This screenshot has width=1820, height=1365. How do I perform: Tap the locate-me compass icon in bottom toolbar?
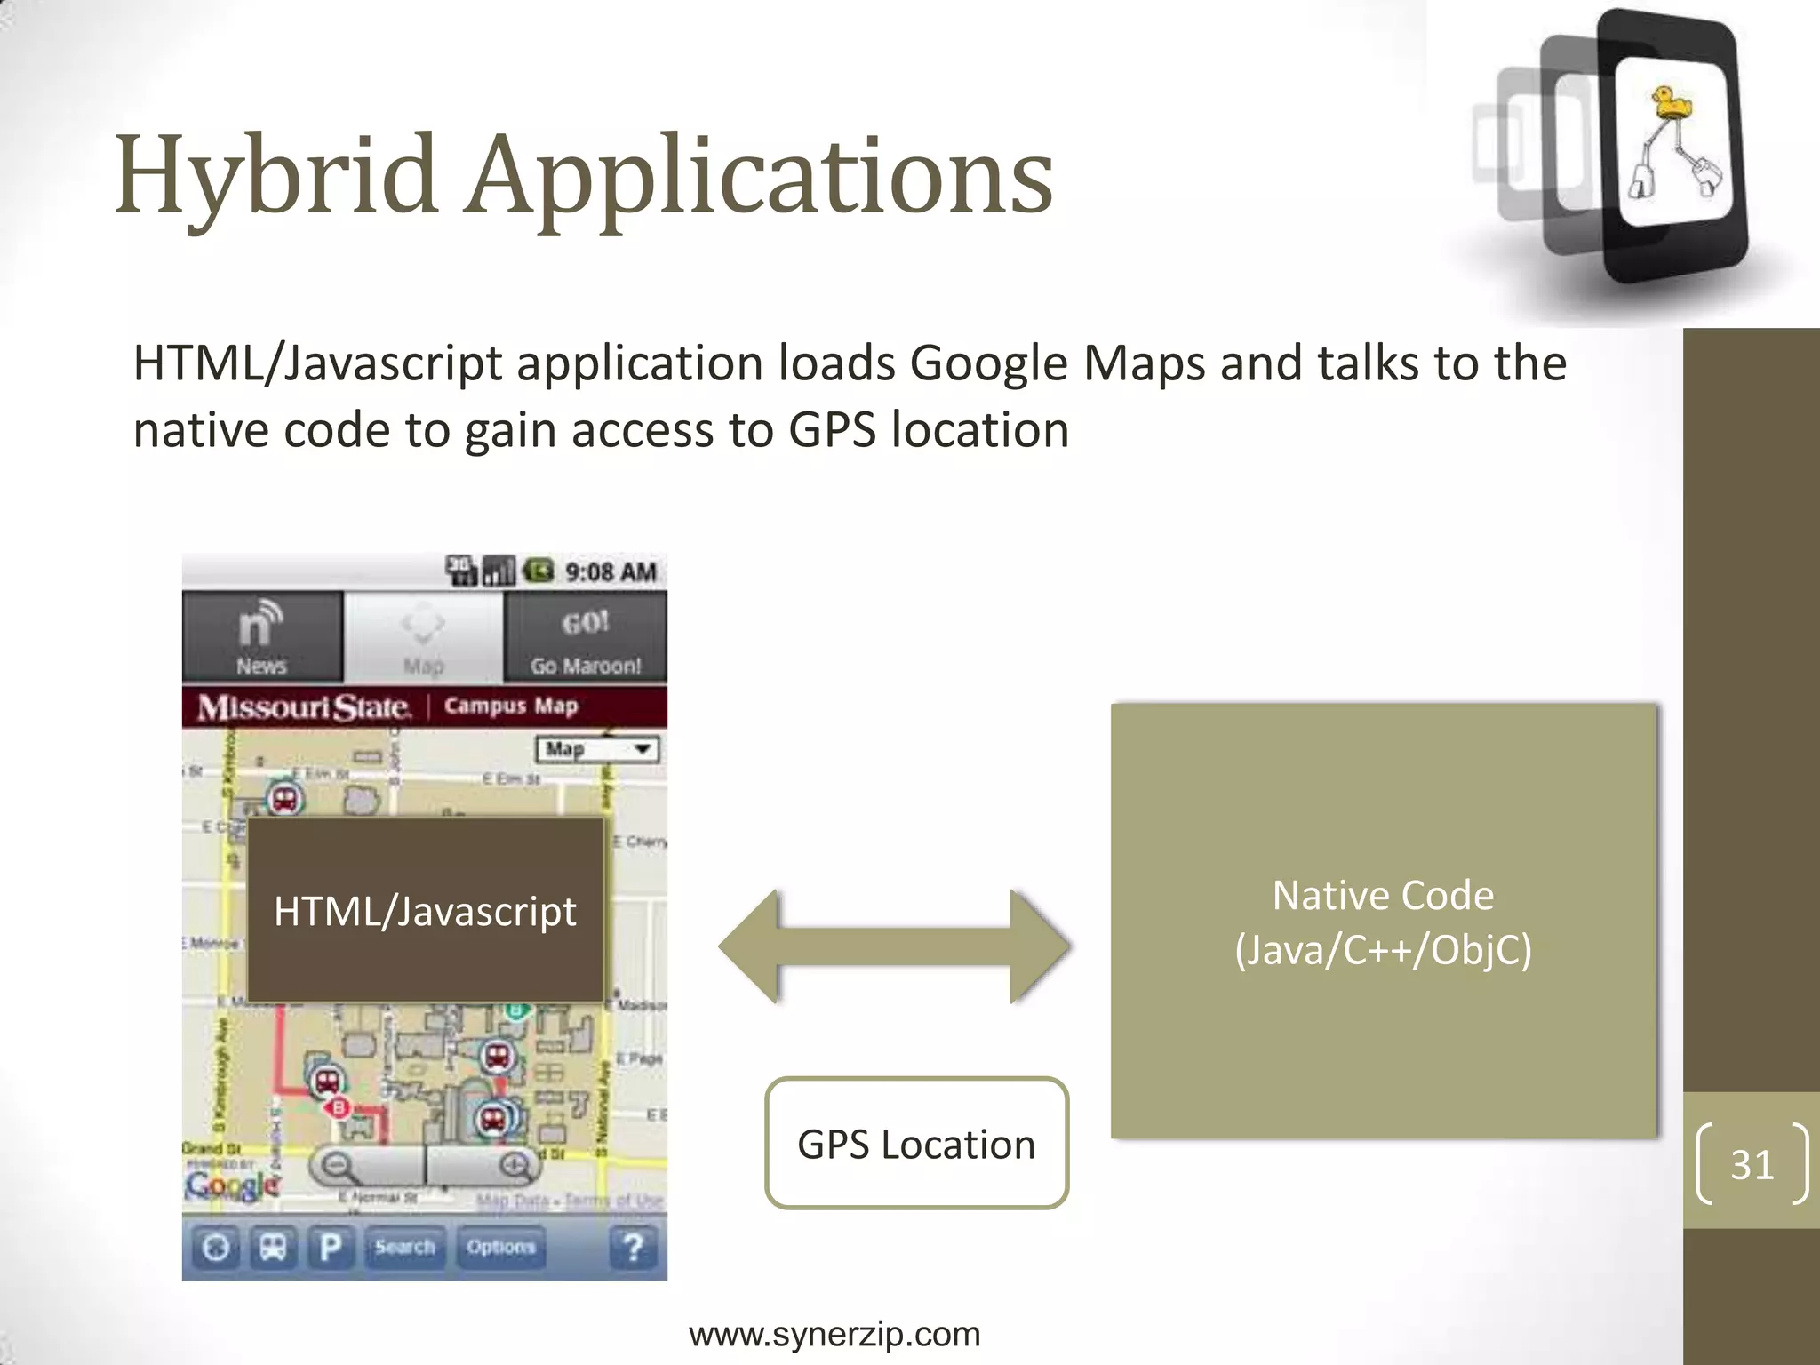tap(216, 1248)
